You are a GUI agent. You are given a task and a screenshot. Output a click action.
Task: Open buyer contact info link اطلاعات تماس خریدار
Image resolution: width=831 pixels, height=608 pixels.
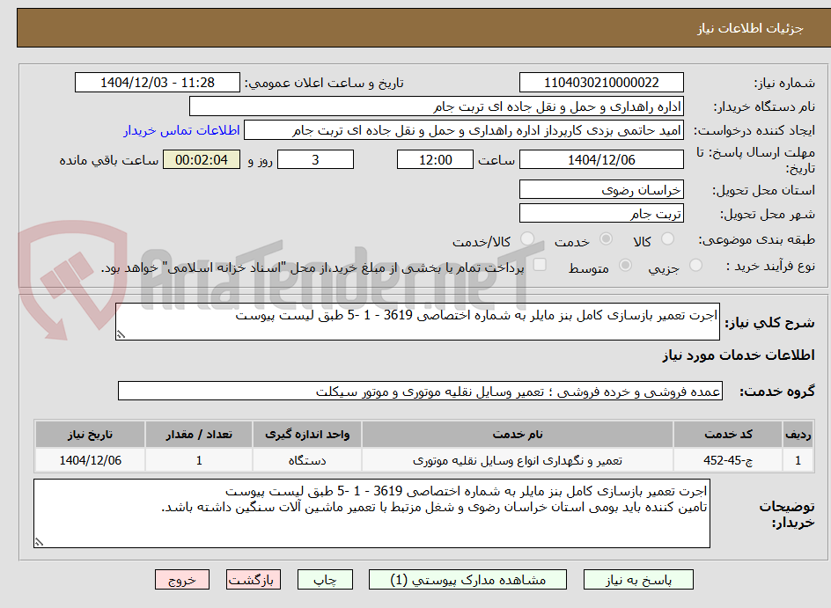(x=181, y=130)
